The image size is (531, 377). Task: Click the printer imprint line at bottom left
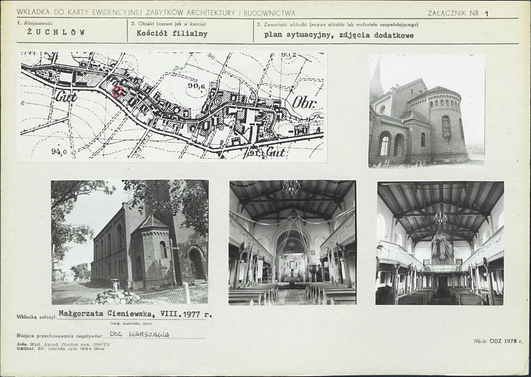(63, 346)
